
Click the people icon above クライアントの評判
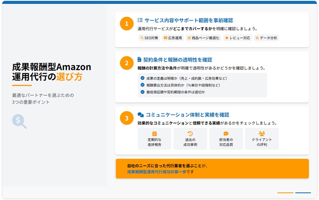pyautogui.click(x=262, y=134)
